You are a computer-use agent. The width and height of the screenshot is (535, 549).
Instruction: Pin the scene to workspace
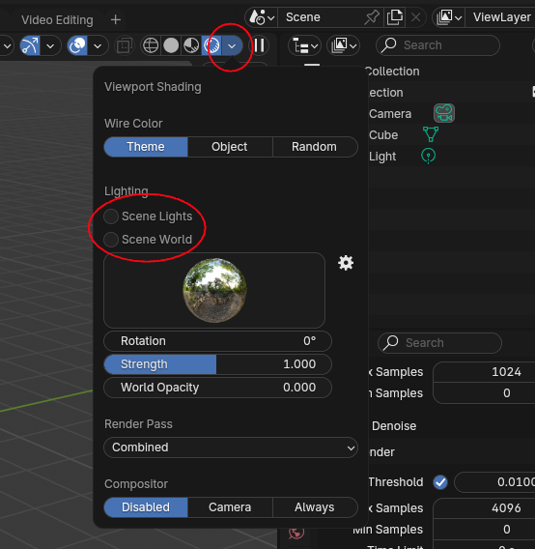[x=372, y=16]
